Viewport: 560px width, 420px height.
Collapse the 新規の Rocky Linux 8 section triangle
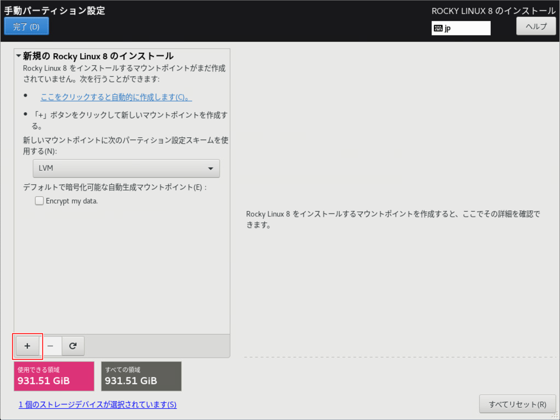(18, 56)
